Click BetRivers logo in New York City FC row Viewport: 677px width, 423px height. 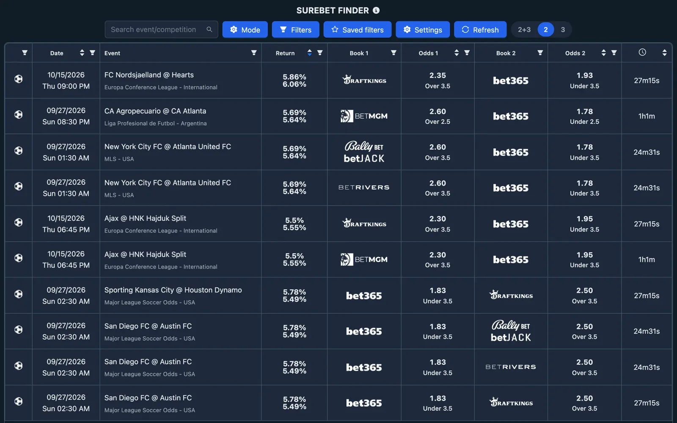pos(364,187)
